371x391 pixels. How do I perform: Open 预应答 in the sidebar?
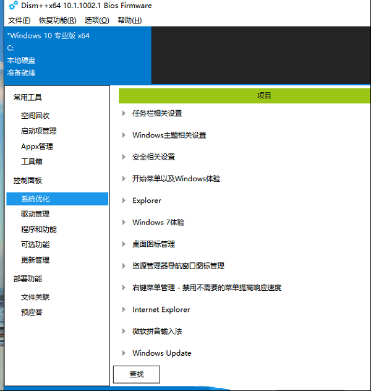(x=32, y=312)
